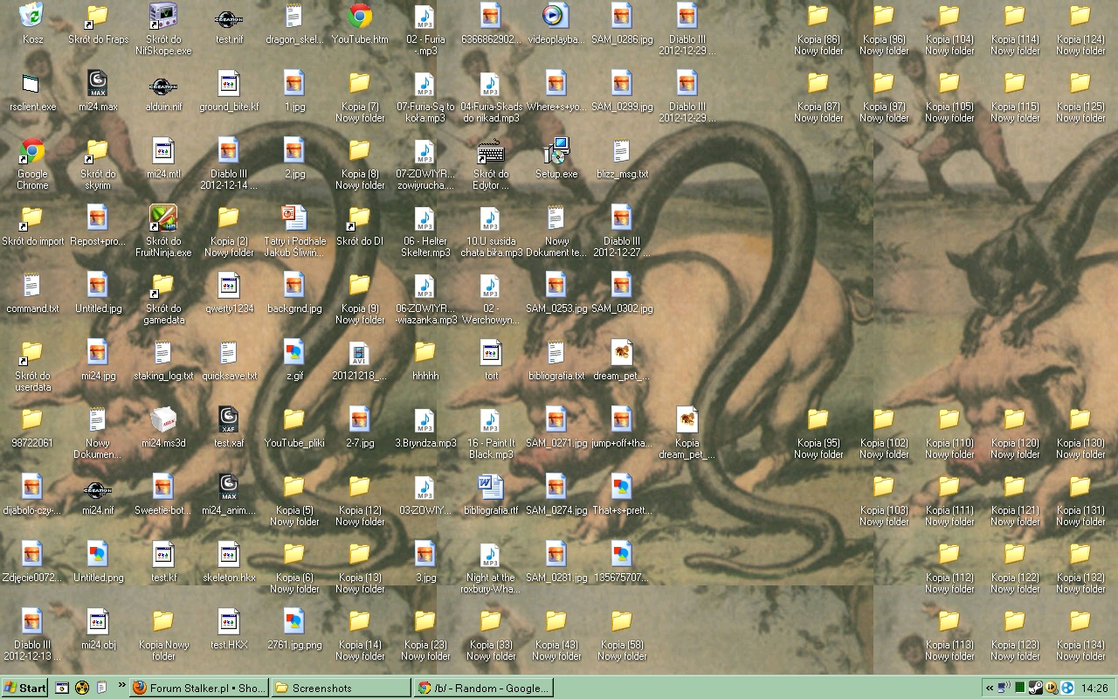Open the Kosz recycle bin icon
The image size is (1118, 699).
(31, 16)
